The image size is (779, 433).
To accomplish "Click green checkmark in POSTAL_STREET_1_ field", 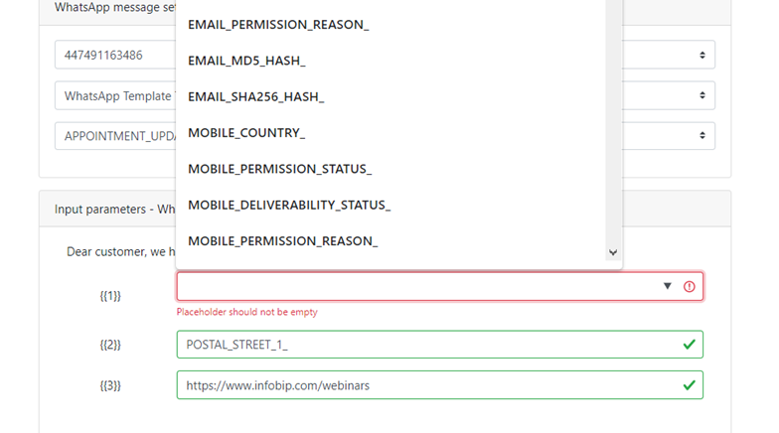I will pyautogui.click(x=690, y=345).
